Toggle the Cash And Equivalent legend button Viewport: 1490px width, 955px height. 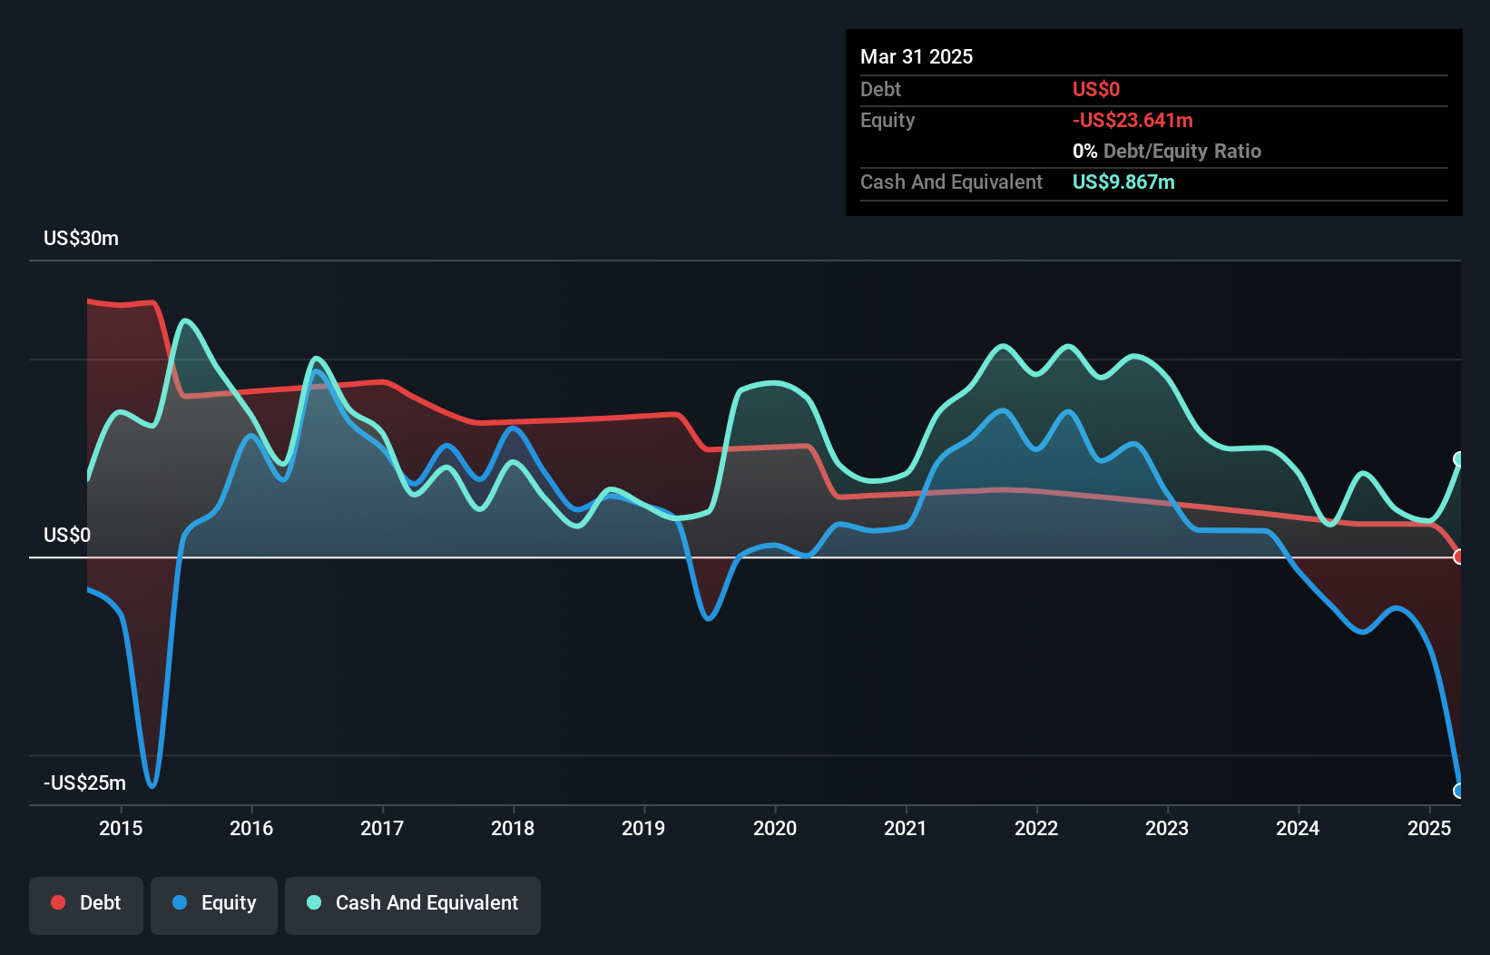click(x=413, y=905)
